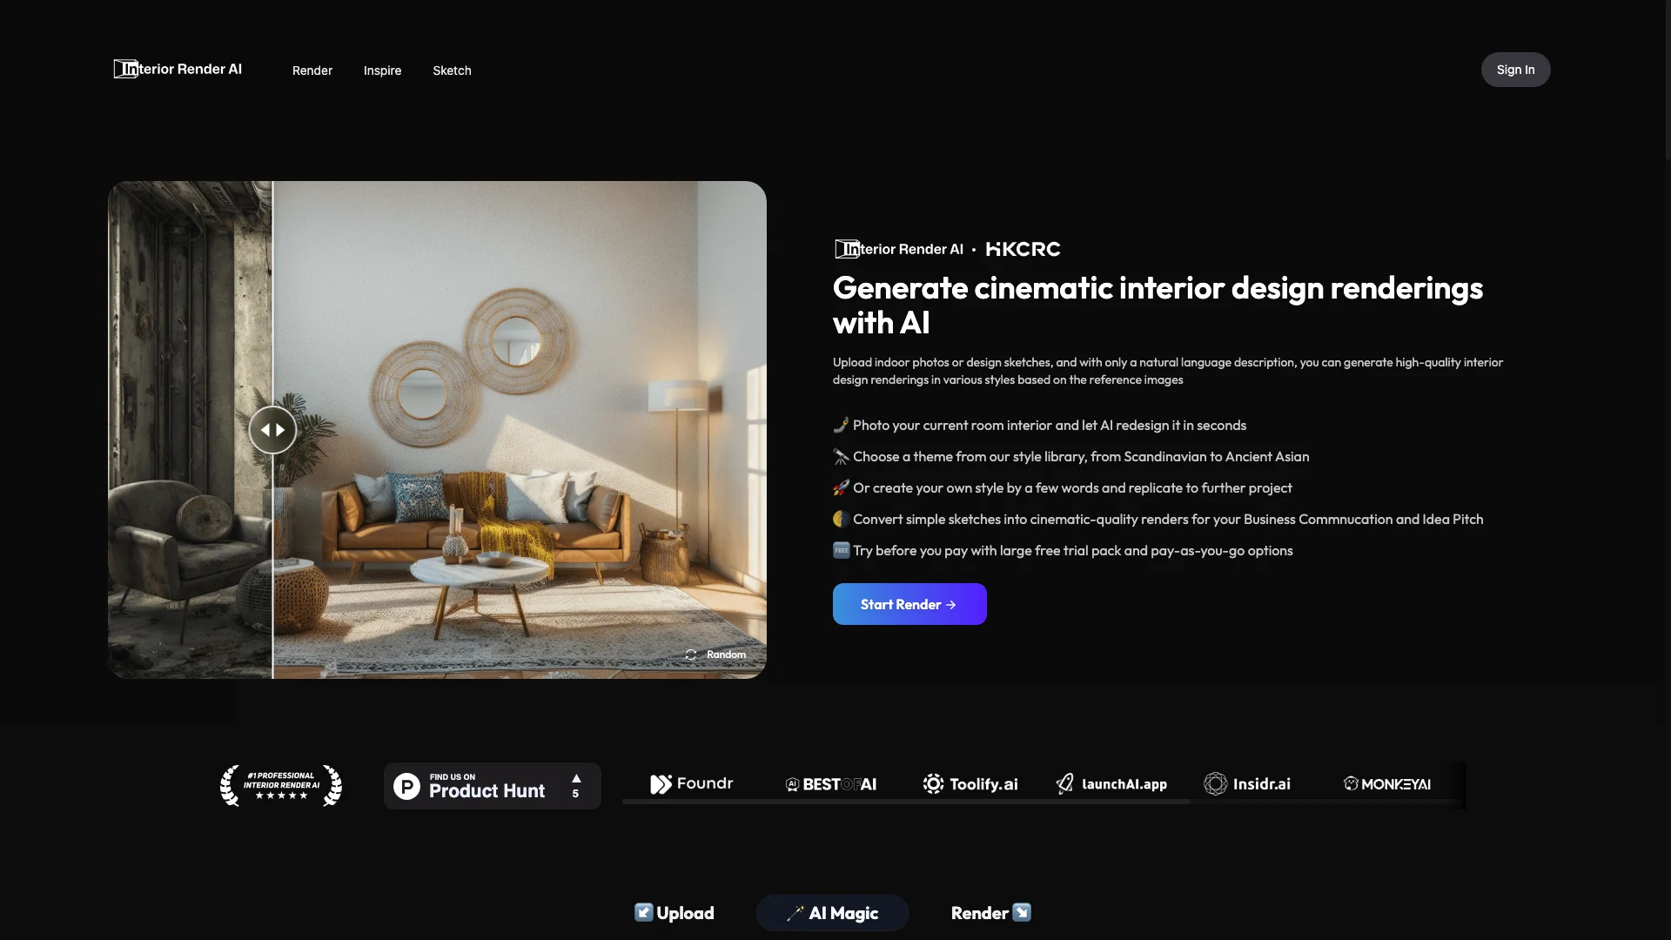
Task: Click the HKCRC partner link
Action: coord(1023,249)
